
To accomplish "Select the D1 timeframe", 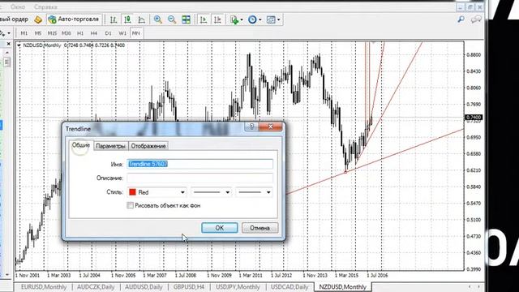I will tap(108, 33).
